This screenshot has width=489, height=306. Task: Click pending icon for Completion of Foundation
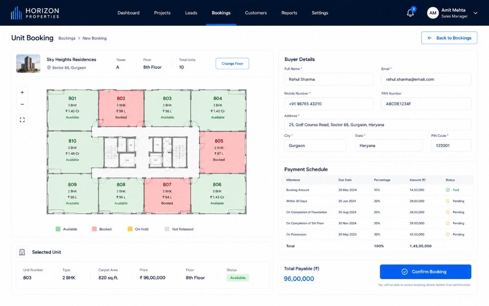pyautogui.click(x=448, y=212)
